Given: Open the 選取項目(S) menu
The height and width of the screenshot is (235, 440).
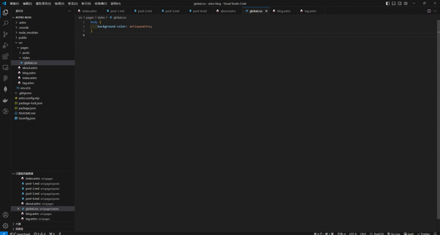Looking at the screenshot, I should pos(43,3).
